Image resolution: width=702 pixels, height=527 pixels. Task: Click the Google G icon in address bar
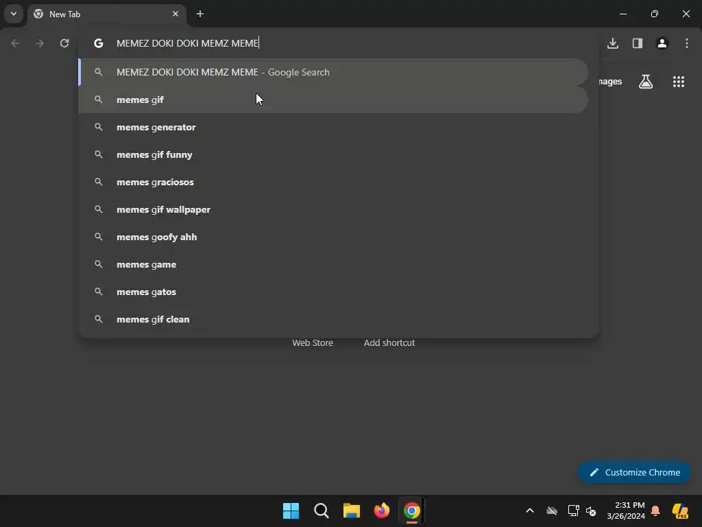coord(99,43)
